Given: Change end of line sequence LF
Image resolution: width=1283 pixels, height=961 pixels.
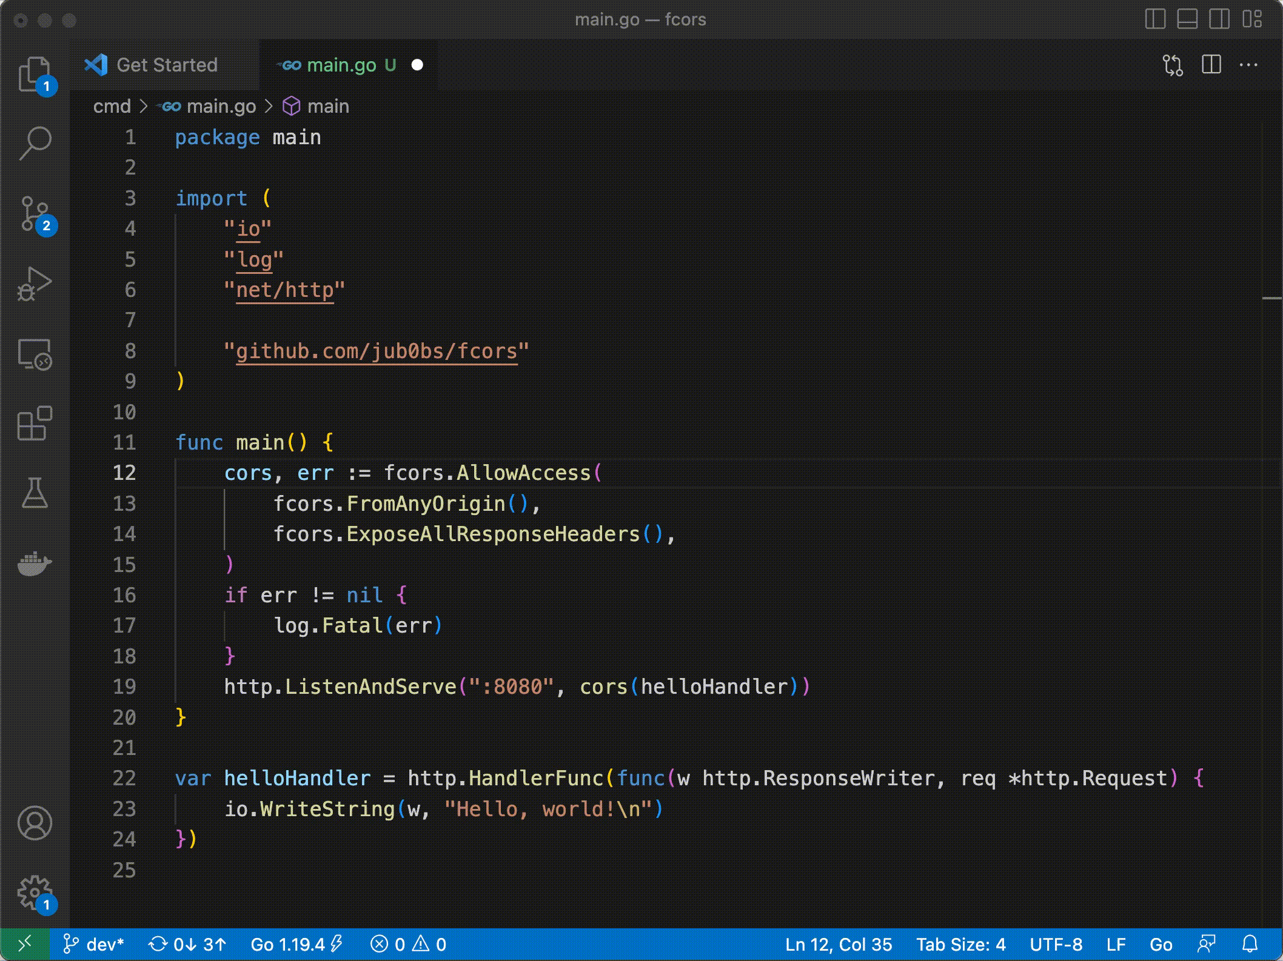Looking at the screenshot, I should [x=1116, y=944].
